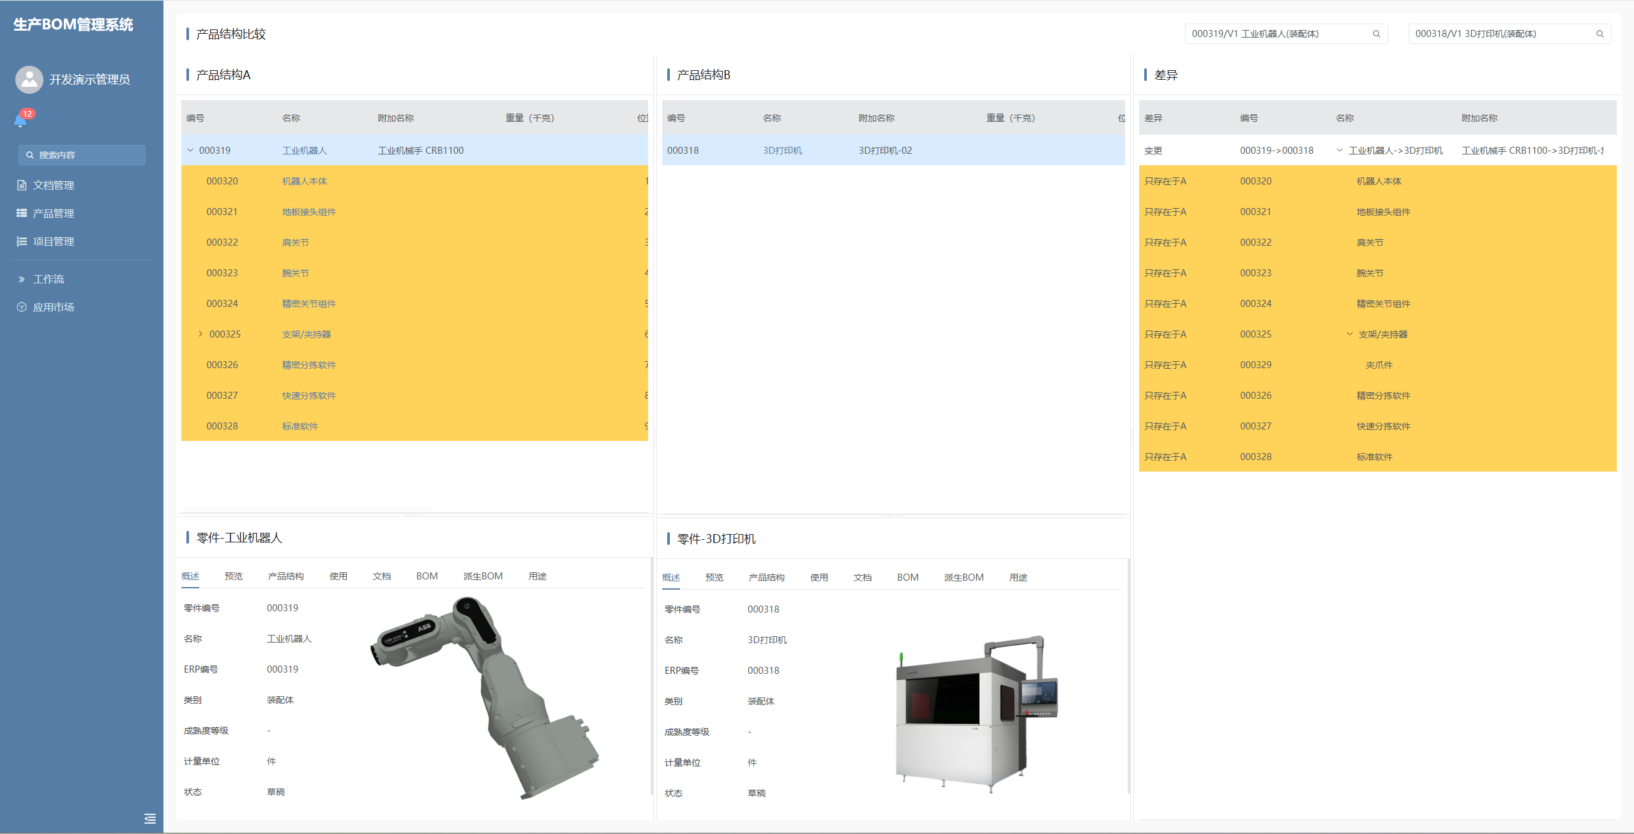Collapse 支架/夹持器 in the differences panel

(x=1349, y=334)
